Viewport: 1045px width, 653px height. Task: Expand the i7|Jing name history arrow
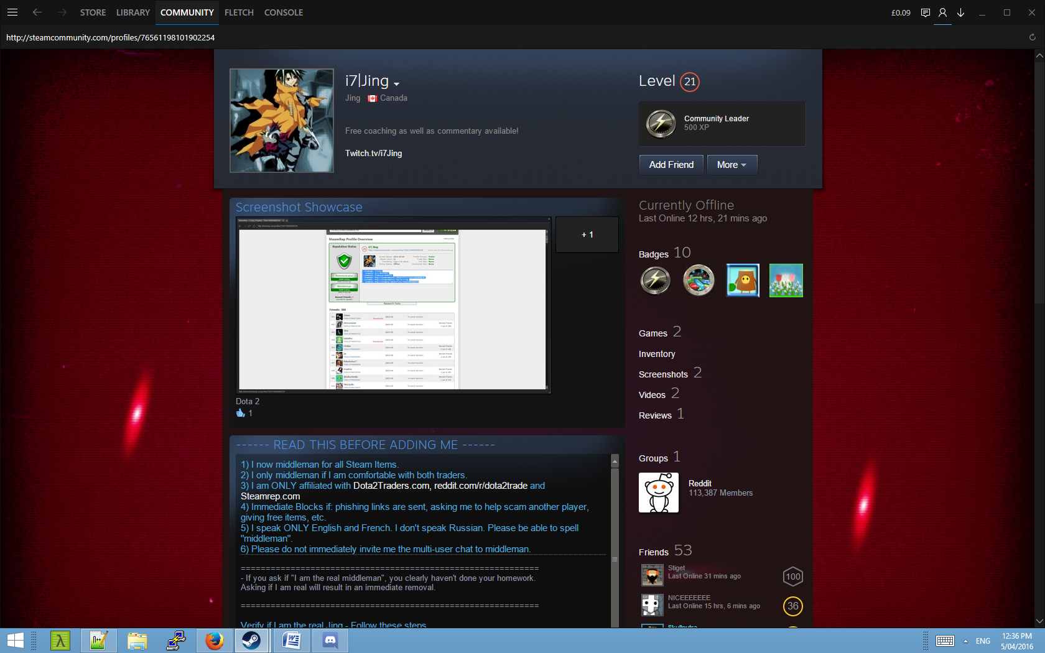pos(397,84)
